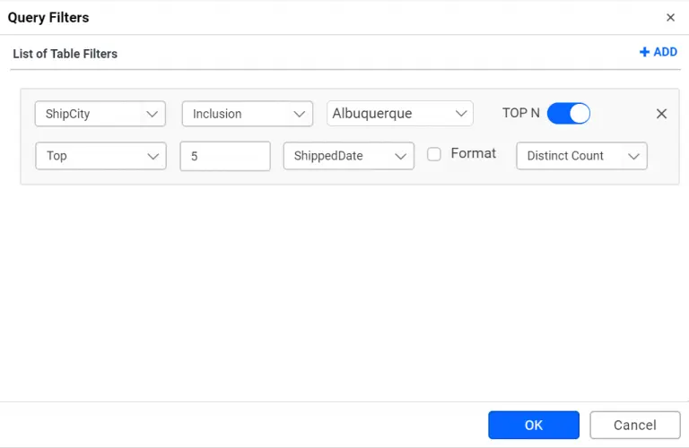Open the Distinct Count aggregation dropdown

pos(571,156)
